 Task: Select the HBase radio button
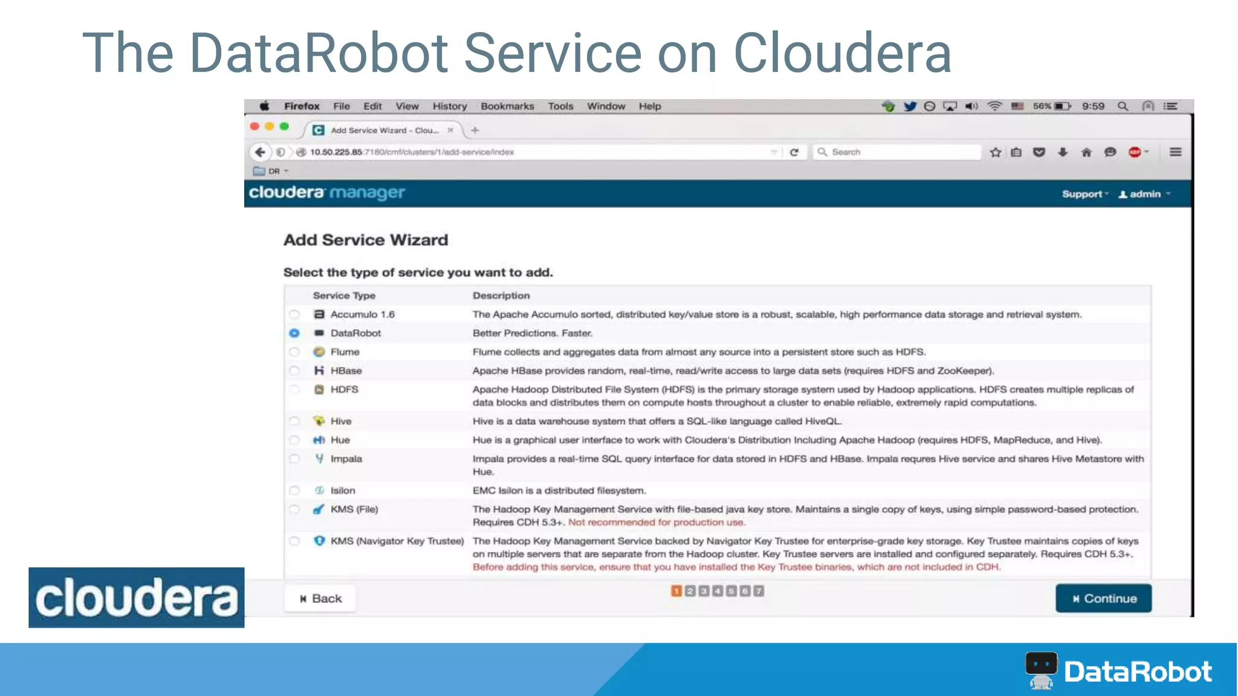point(294,370)
